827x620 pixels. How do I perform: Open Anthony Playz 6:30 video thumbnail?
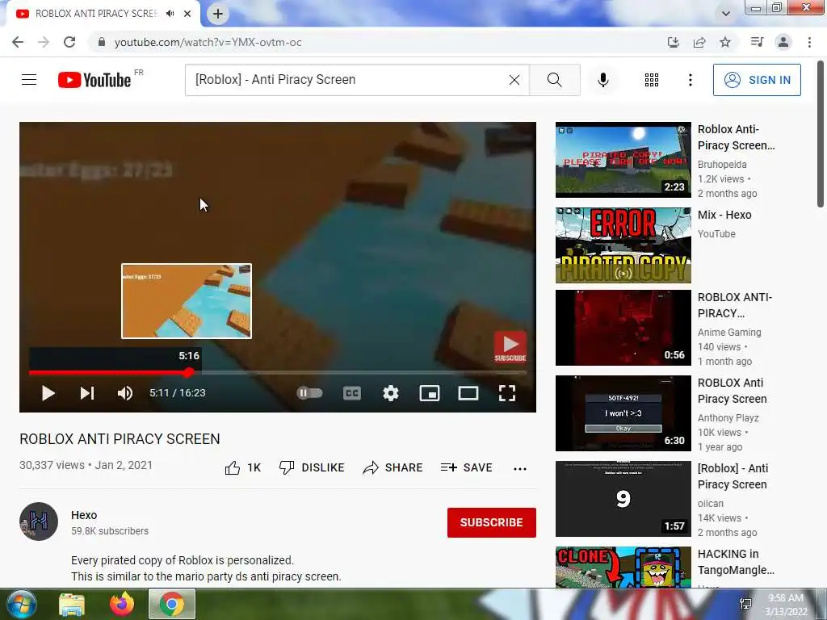(623, 413)
